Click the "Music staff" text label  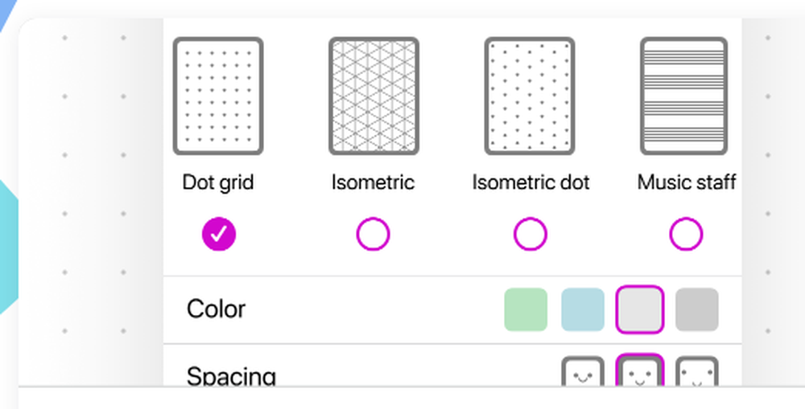(x=687, y=182)
